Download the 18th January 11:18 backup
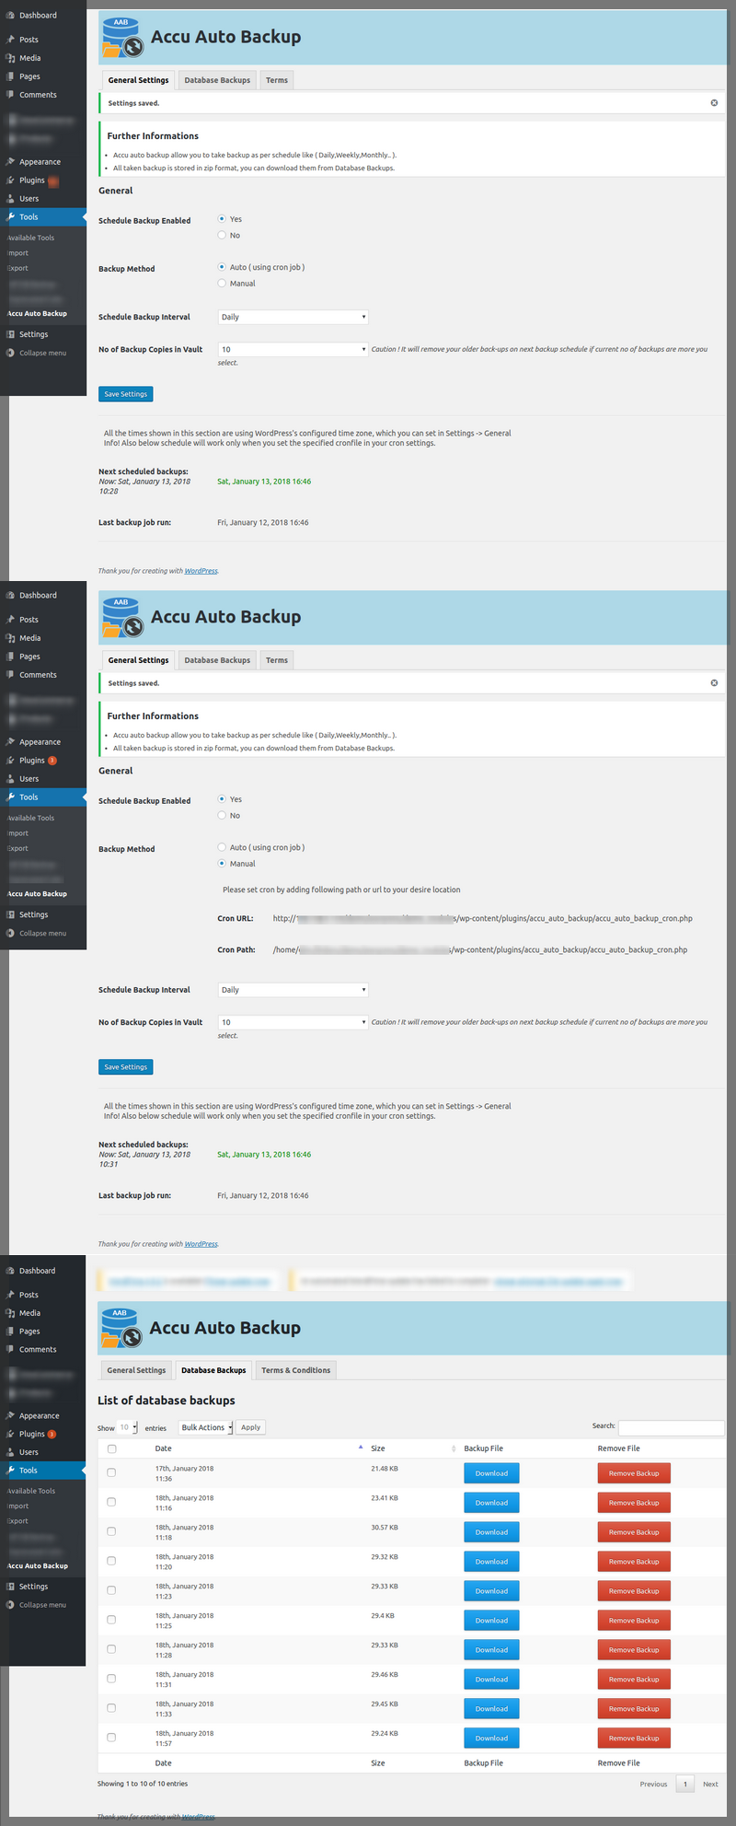The width and height of the screenshot is (736, 1826). pyautogui.click(x=491, y=1532)
